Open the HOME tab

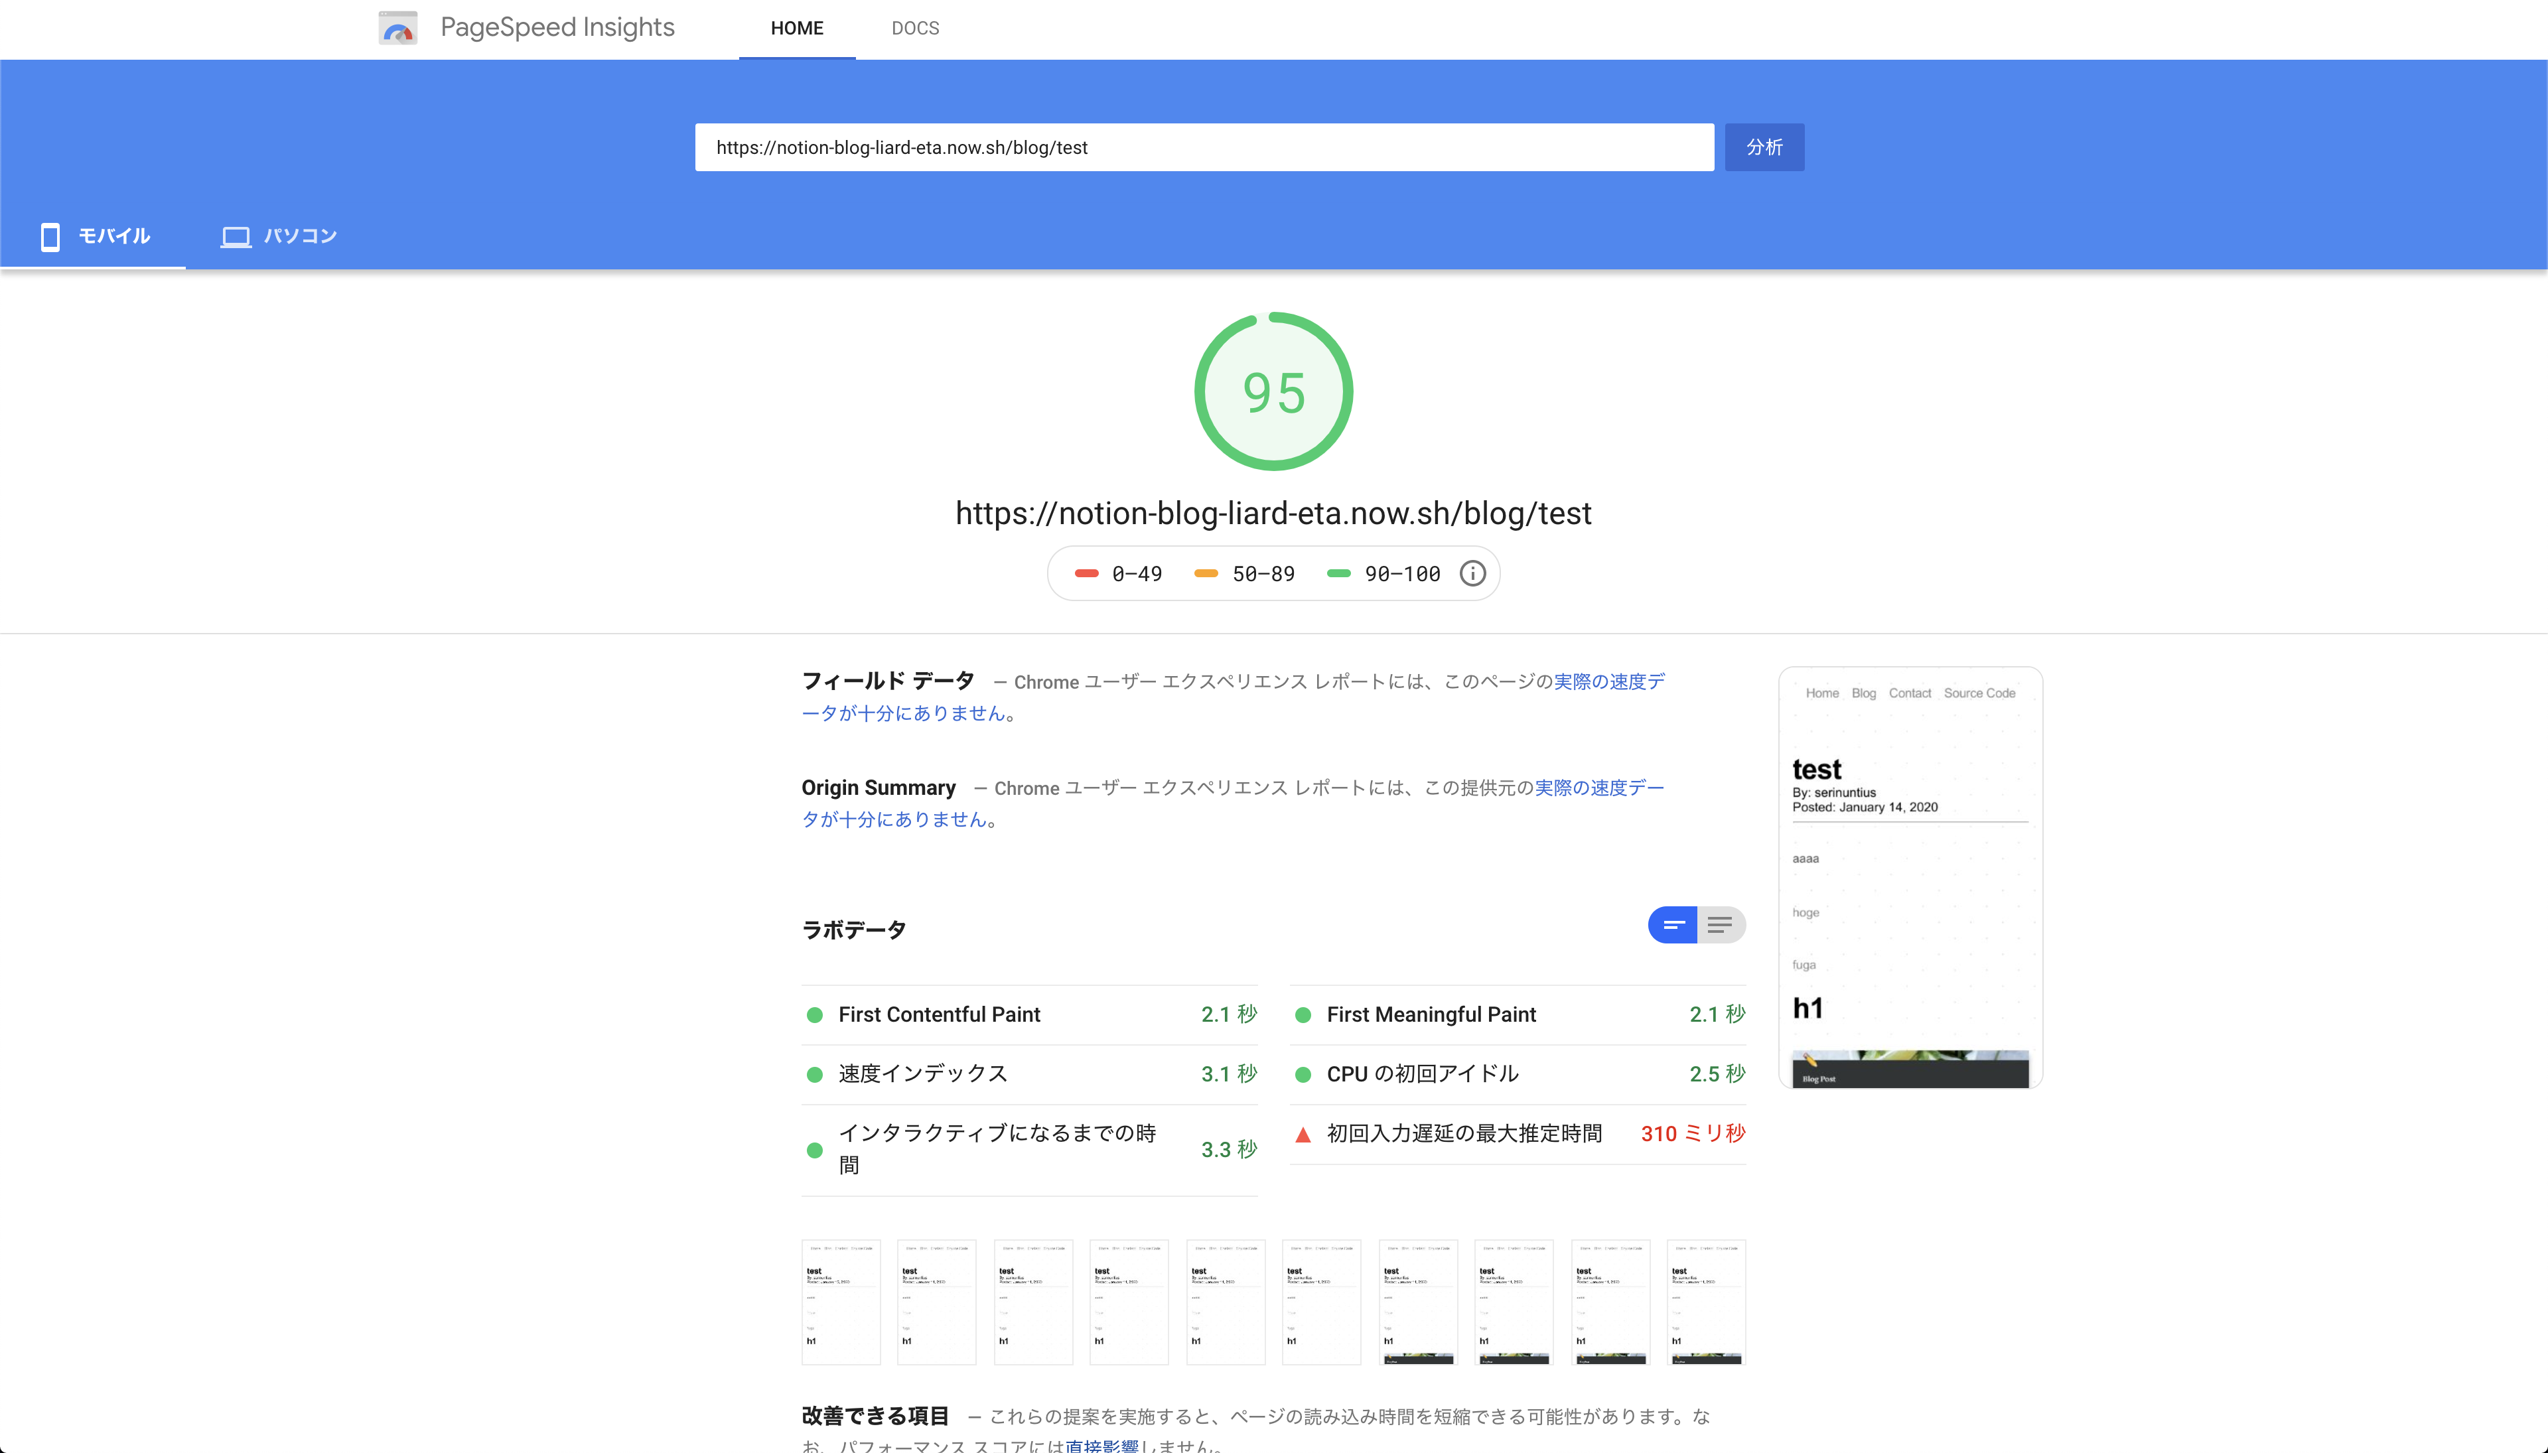796,29
